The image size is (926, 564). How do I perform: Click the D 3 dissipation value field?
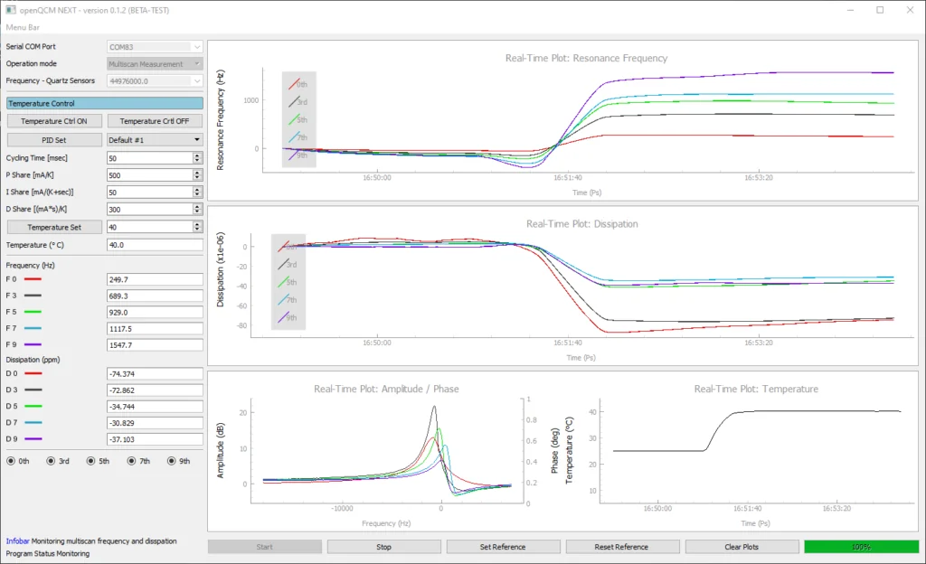(x=155, y=390)
